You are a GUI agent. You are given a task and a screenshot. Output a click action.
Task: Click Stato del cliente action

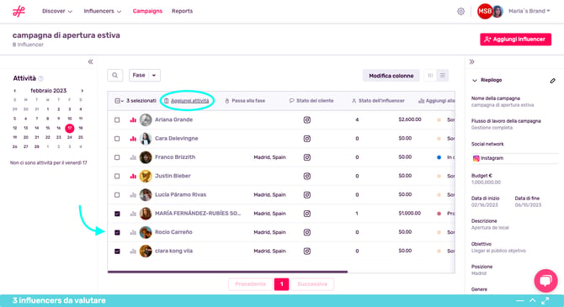(x=311, y=101)
